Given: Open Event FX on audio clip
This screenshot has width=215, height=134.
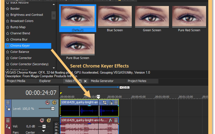Looking at the screenshot, I should click(110, 120).
